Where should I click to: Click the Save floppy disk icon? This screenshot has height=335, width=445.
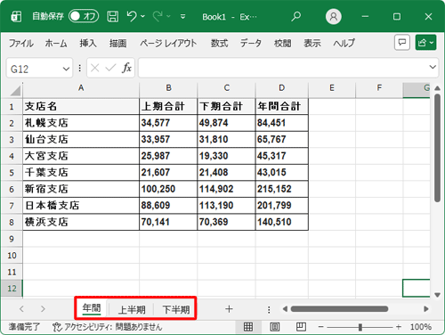click(112, 17)
